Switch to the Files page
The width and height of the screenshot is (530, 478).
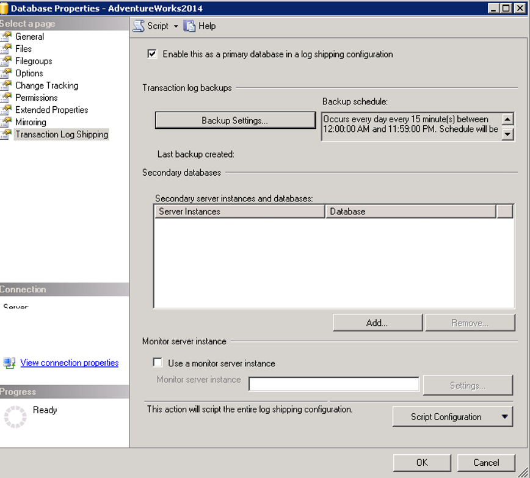click(23, 49)
